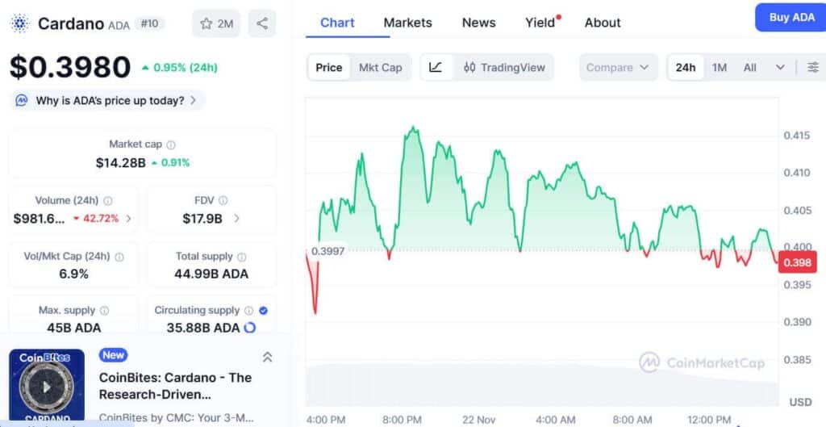
Task: Open 'Why is ADA's price up today?'
Action: tap(110, 101)
